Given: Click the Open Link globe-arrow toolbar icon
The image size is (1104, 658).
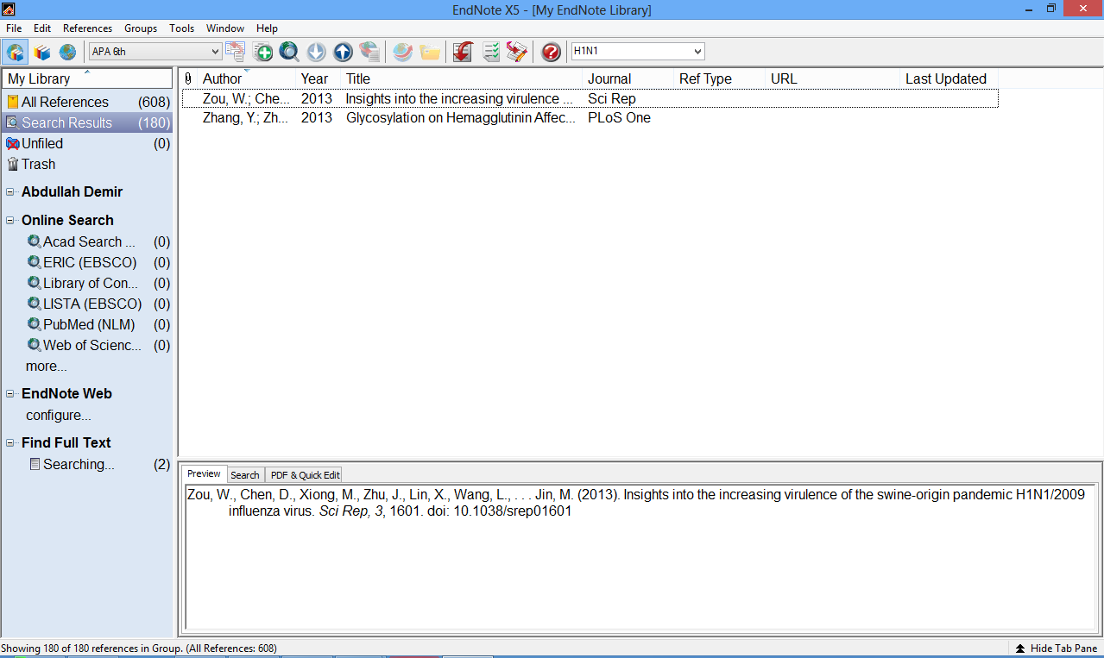Looking at the screenshot, I should point(402,52).
